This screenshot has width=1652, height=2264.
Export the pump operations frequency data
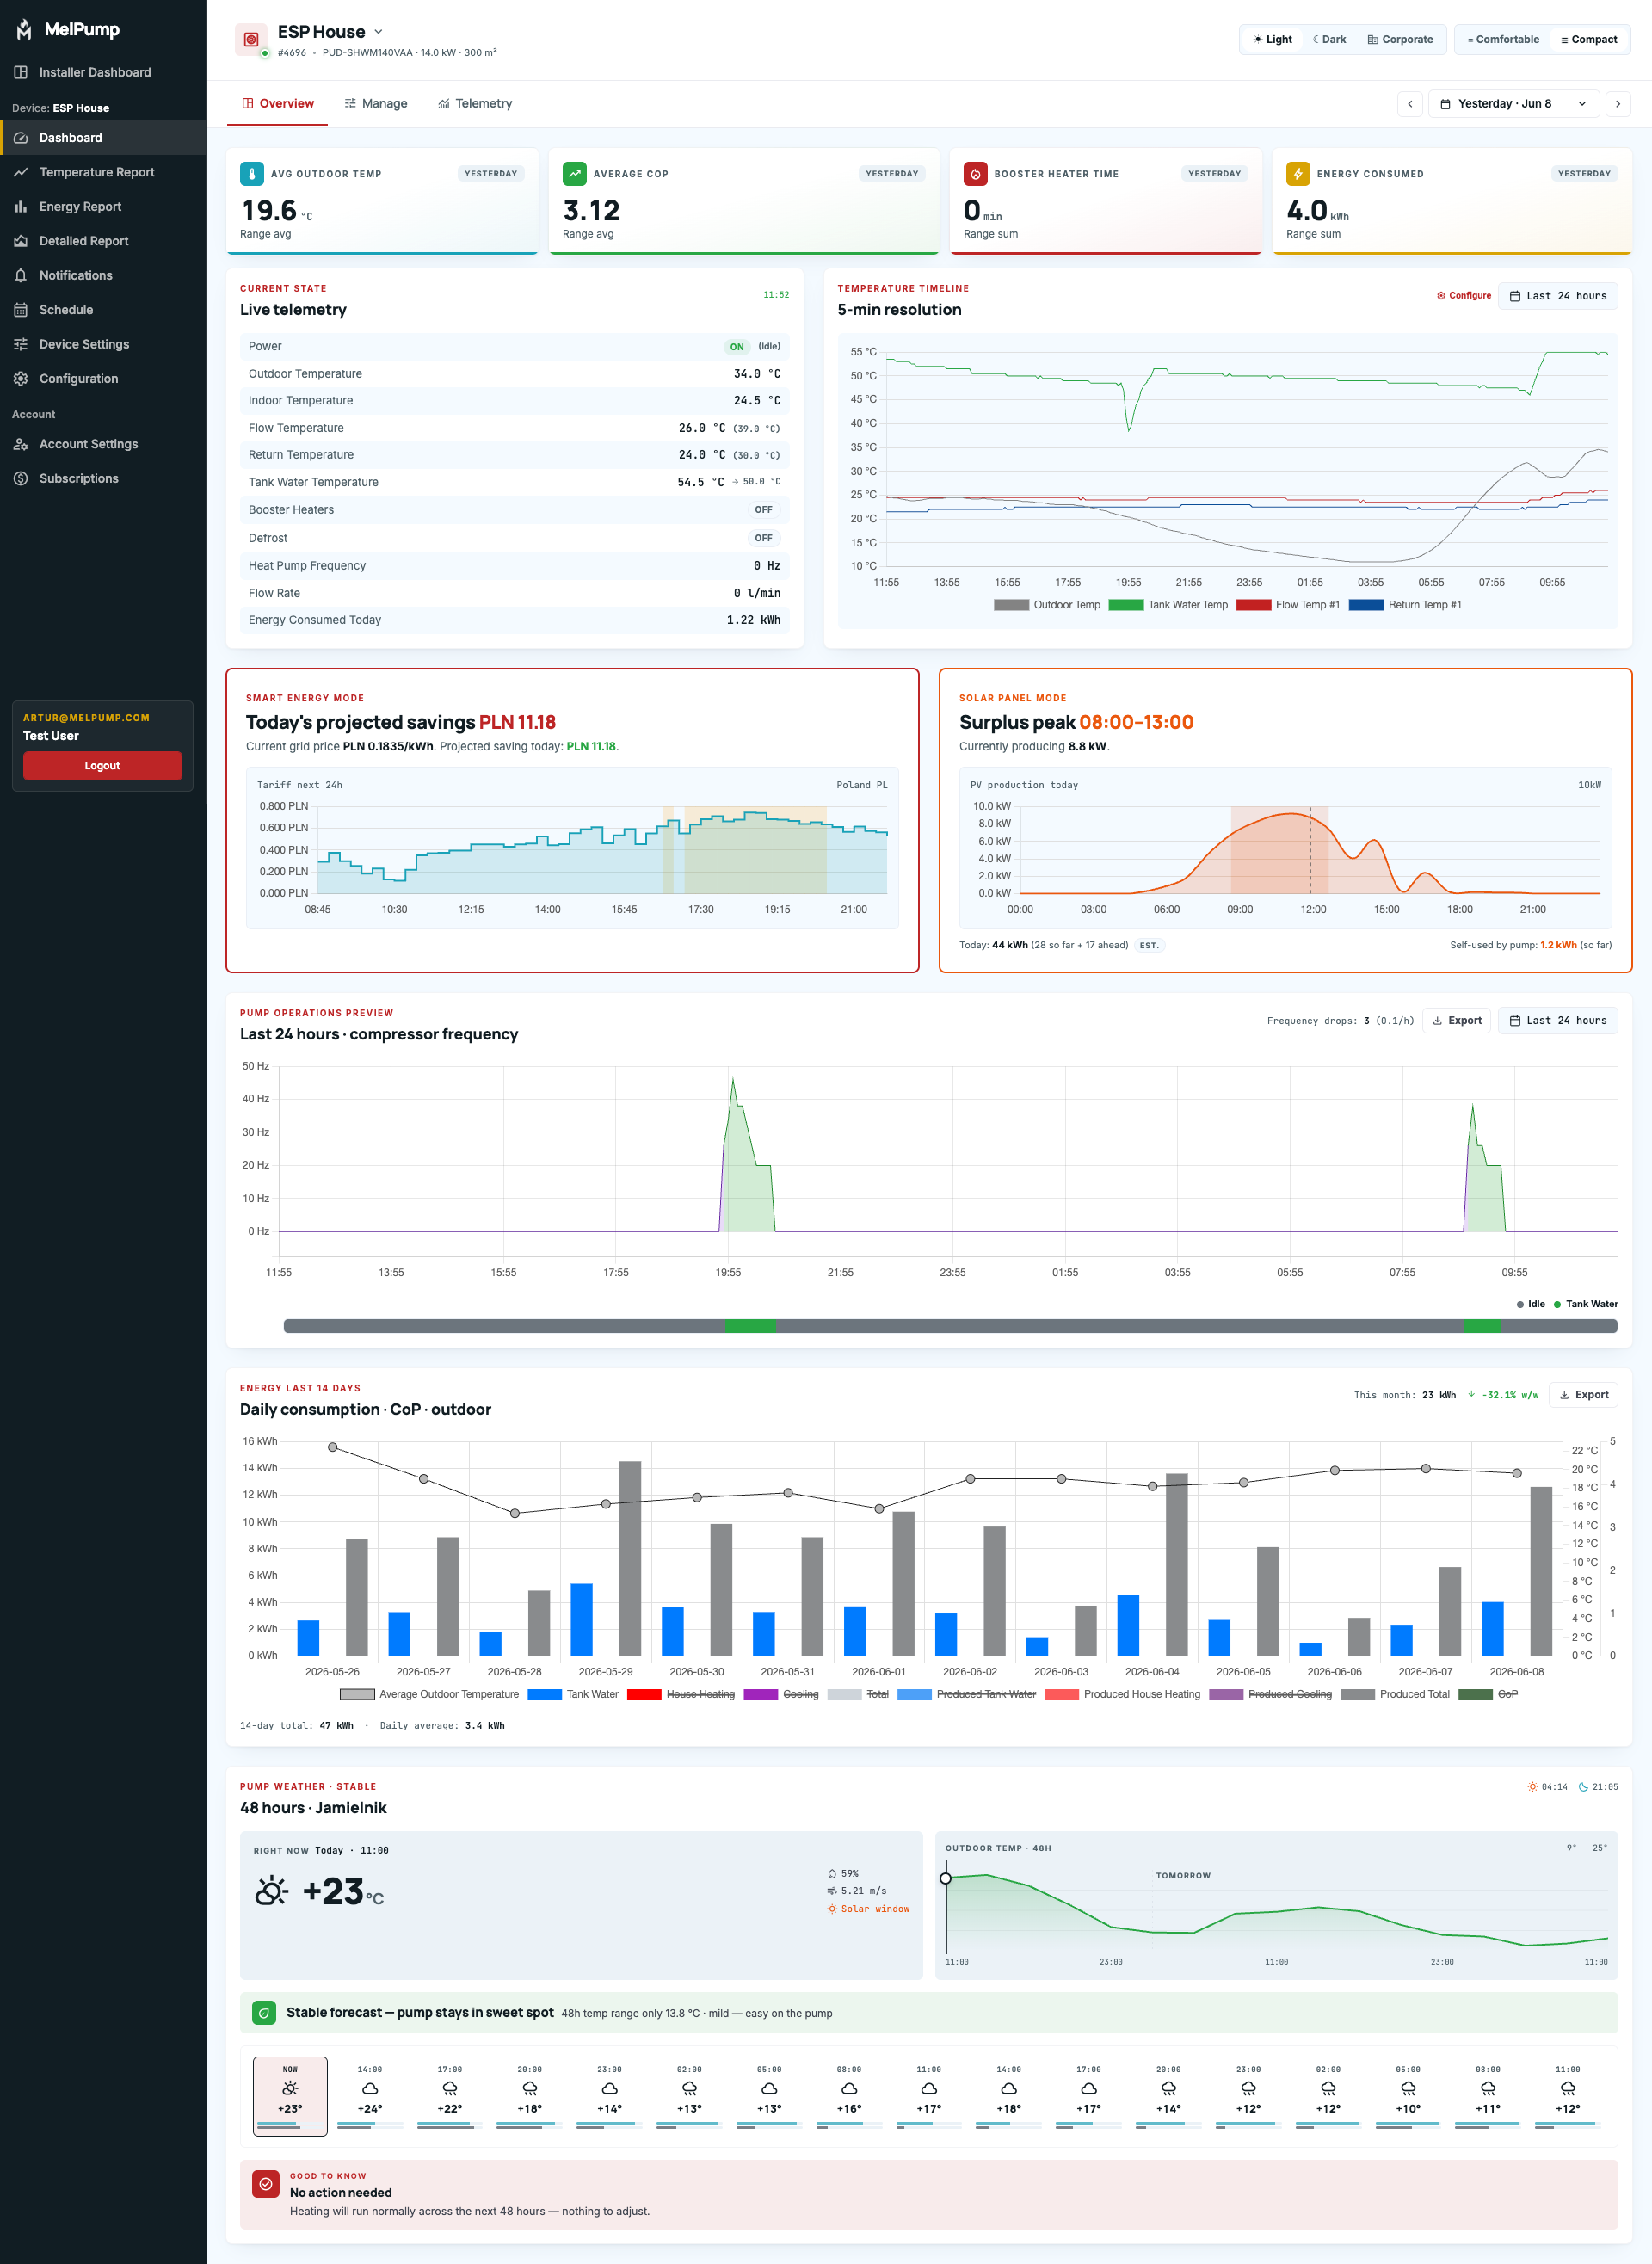1457,1021
